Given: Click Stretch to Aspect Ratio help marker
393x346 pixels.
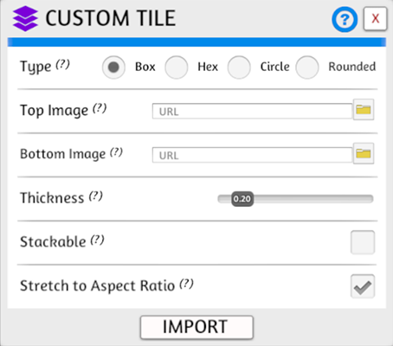Looking at the screenshot, I should (186, 284).
